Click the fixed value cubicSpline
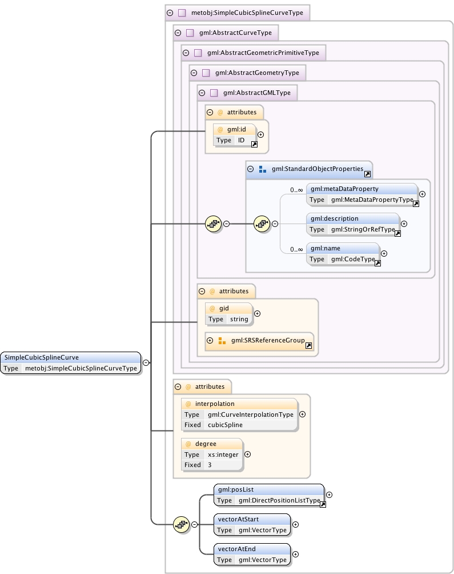 tap(225, 425)
